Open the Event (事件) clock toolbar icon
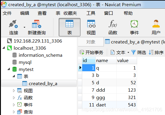Viewport: 165px width, 115px height. tap(134, 24)
